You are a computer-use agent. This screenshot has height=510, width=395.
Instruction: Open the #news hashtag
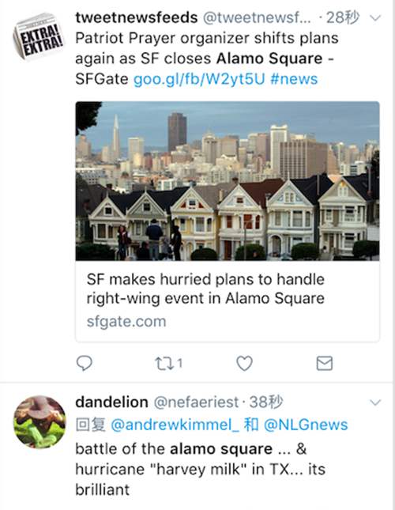(x=294, y=79)
